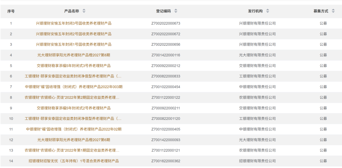Viewport: 342px width, 168px height.
Task: Open 农银顺心·灵珑2022年第1期 product link
Action: 72,150
